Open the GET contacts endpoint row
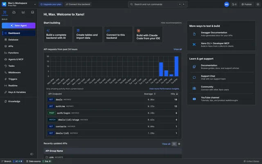Screen dimensions: 262x164 coord(113,126)
